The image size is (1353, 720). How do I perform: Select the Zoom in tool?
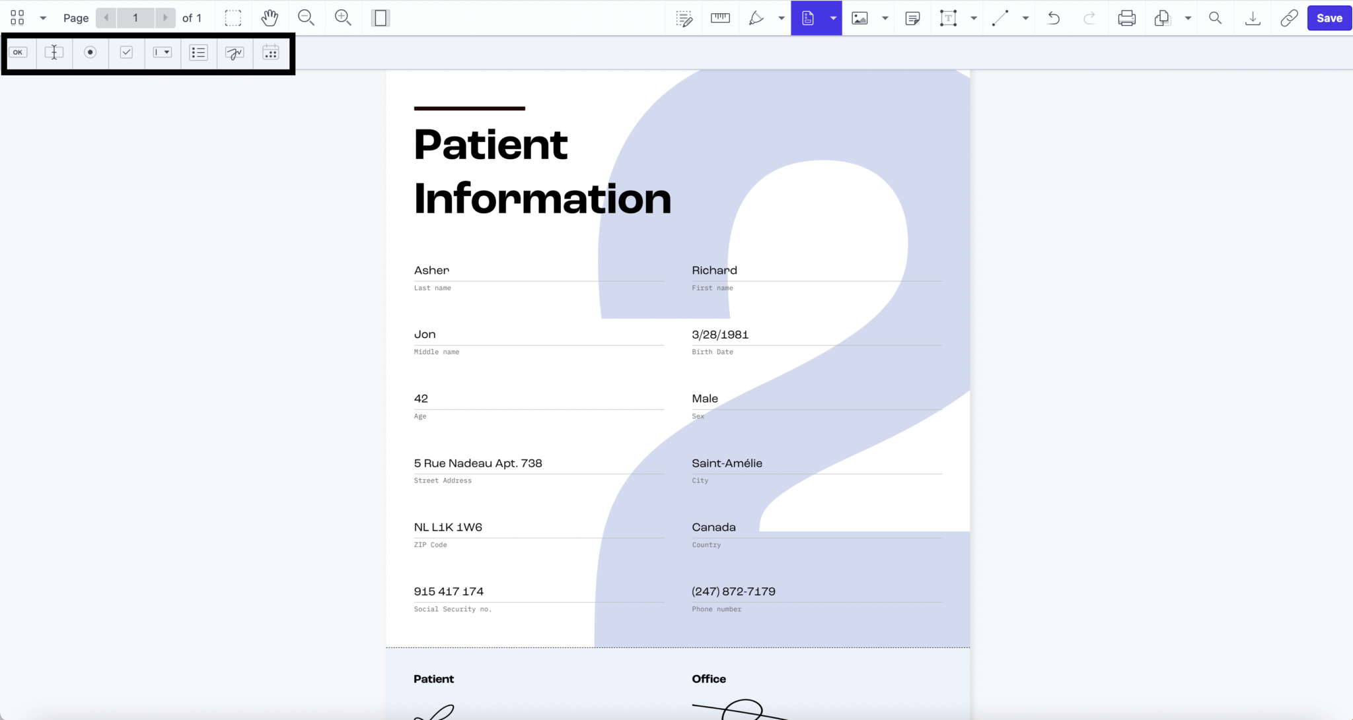pos(343,18)
